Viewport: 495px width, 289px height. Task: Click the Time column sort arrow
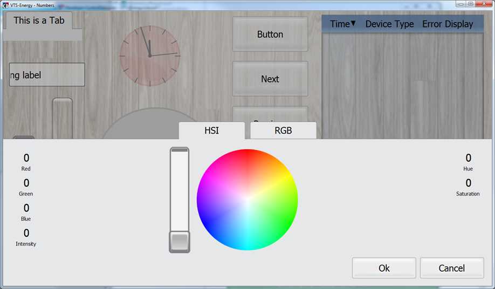click(353, 23)
